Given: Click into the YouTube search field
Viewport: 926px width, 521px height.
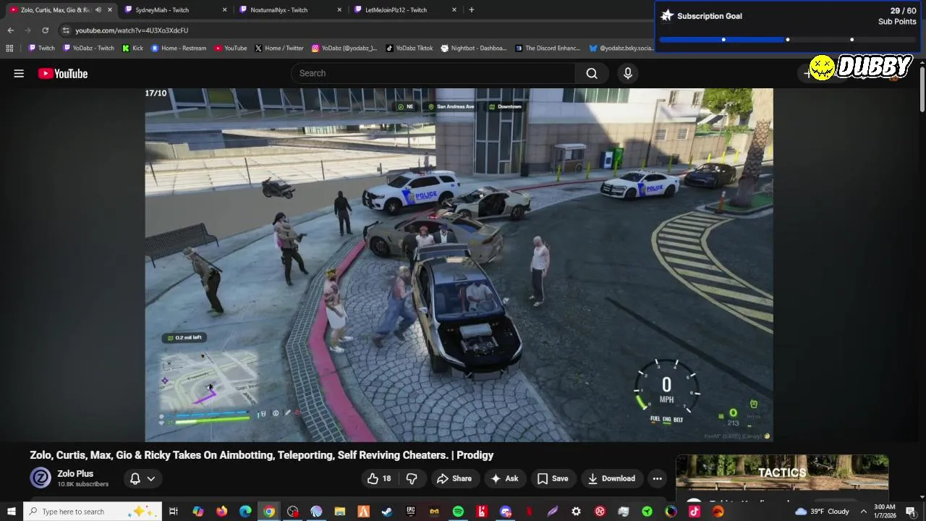Looking at the screenshot, I should pyautogui.click(x=434, y=73).
